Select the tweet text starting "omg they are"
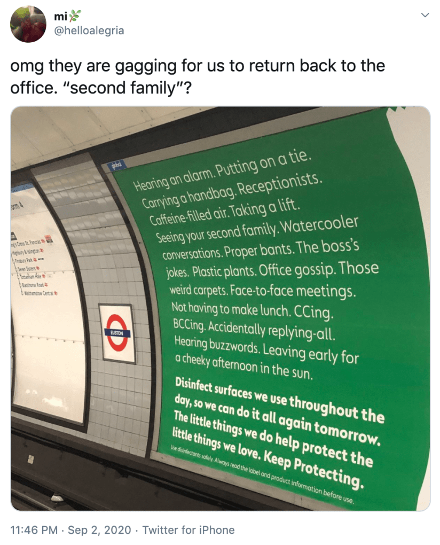The width and height of the screenshot is (440, 545). click(198, 66)
